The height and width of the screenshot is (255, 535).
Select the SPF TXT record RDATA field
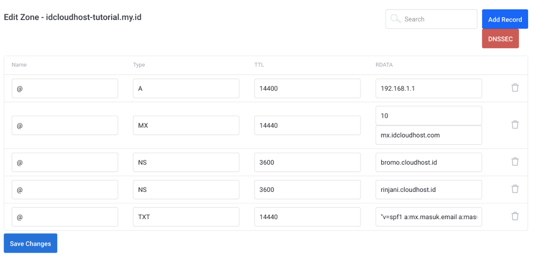pyautogui.click(x=428, y=217)
